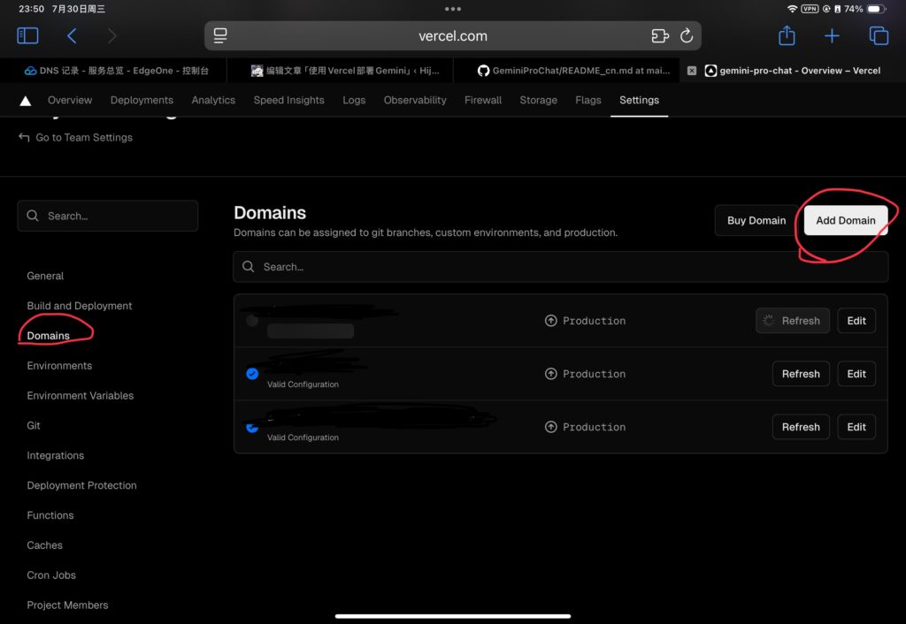Click the magnifier icon in domains search

pyautogui.click(x=249, y=266)
